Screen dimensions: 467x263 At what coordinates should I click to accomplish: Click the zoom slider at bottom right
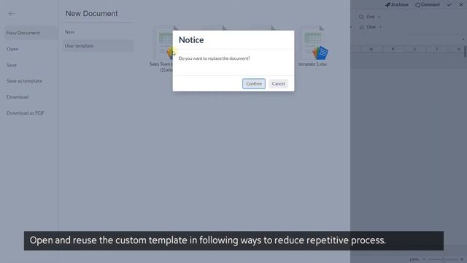point(443,259)
